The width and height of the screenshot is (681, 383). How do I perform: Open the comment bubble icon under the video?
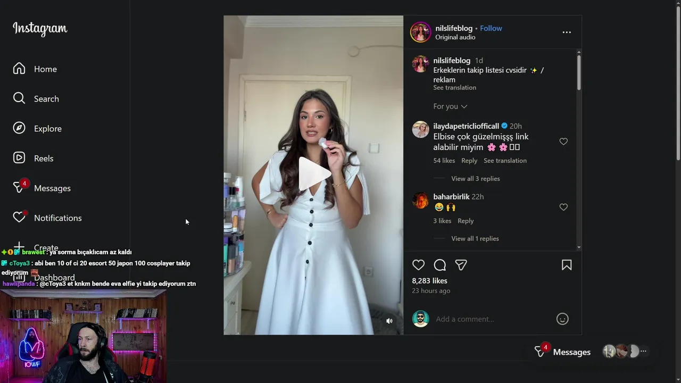click(440, 265)
